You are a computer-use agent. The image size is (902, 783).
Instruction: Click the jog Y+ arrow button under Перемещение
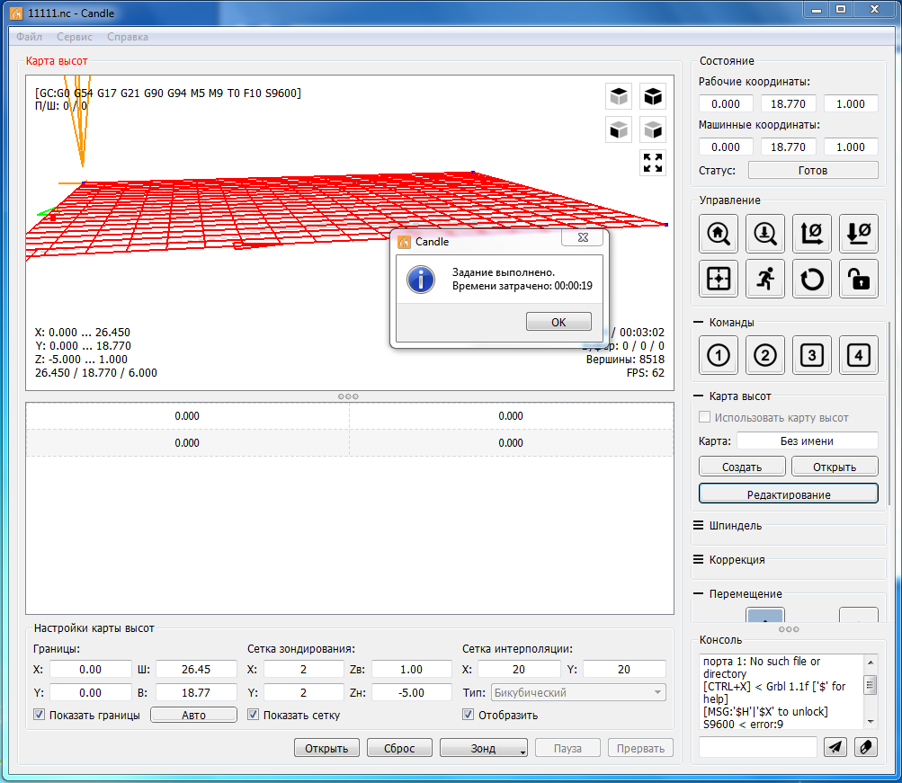[765, 615]
